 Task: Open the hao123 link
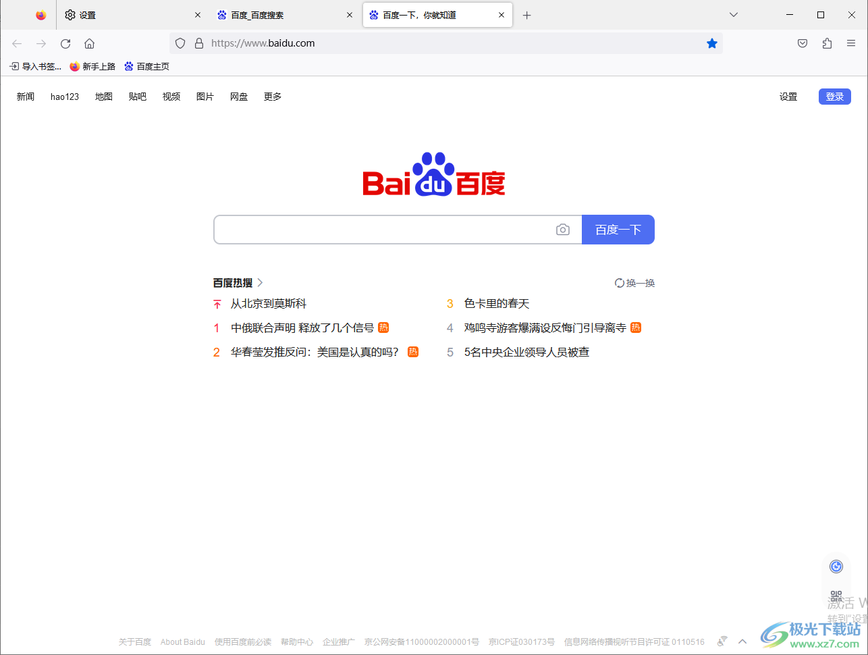[65, 97]
